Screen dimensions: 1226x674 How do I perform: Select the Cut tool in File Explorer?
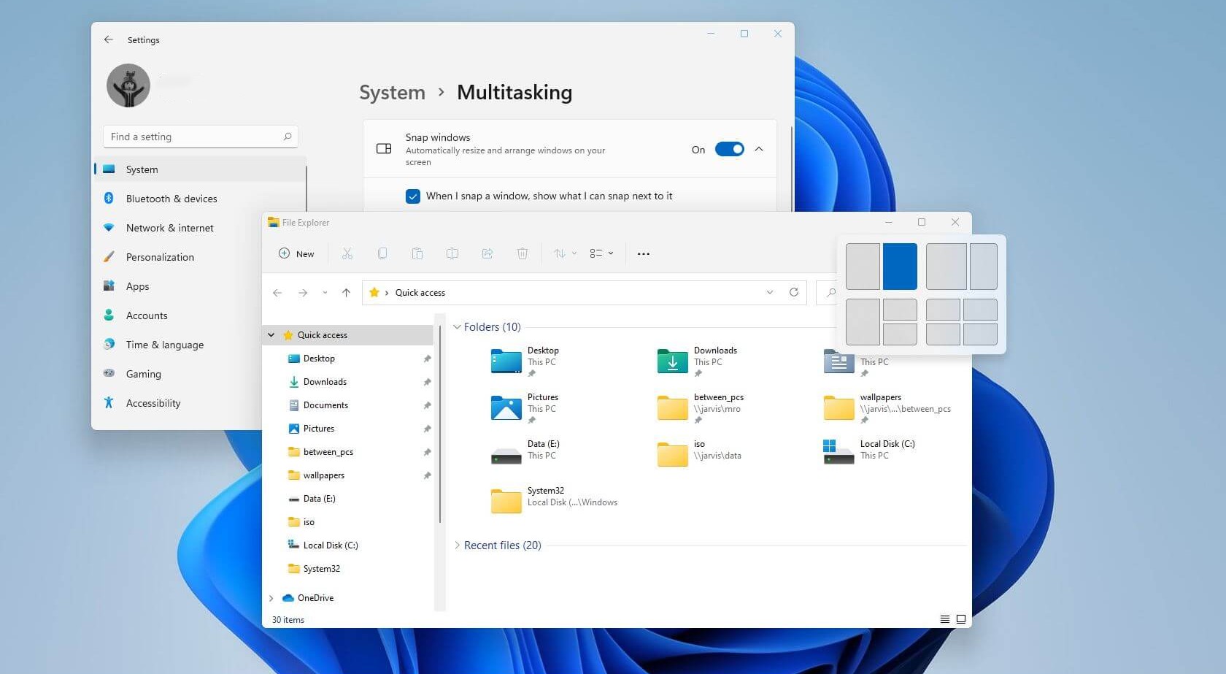coord(347,253)
